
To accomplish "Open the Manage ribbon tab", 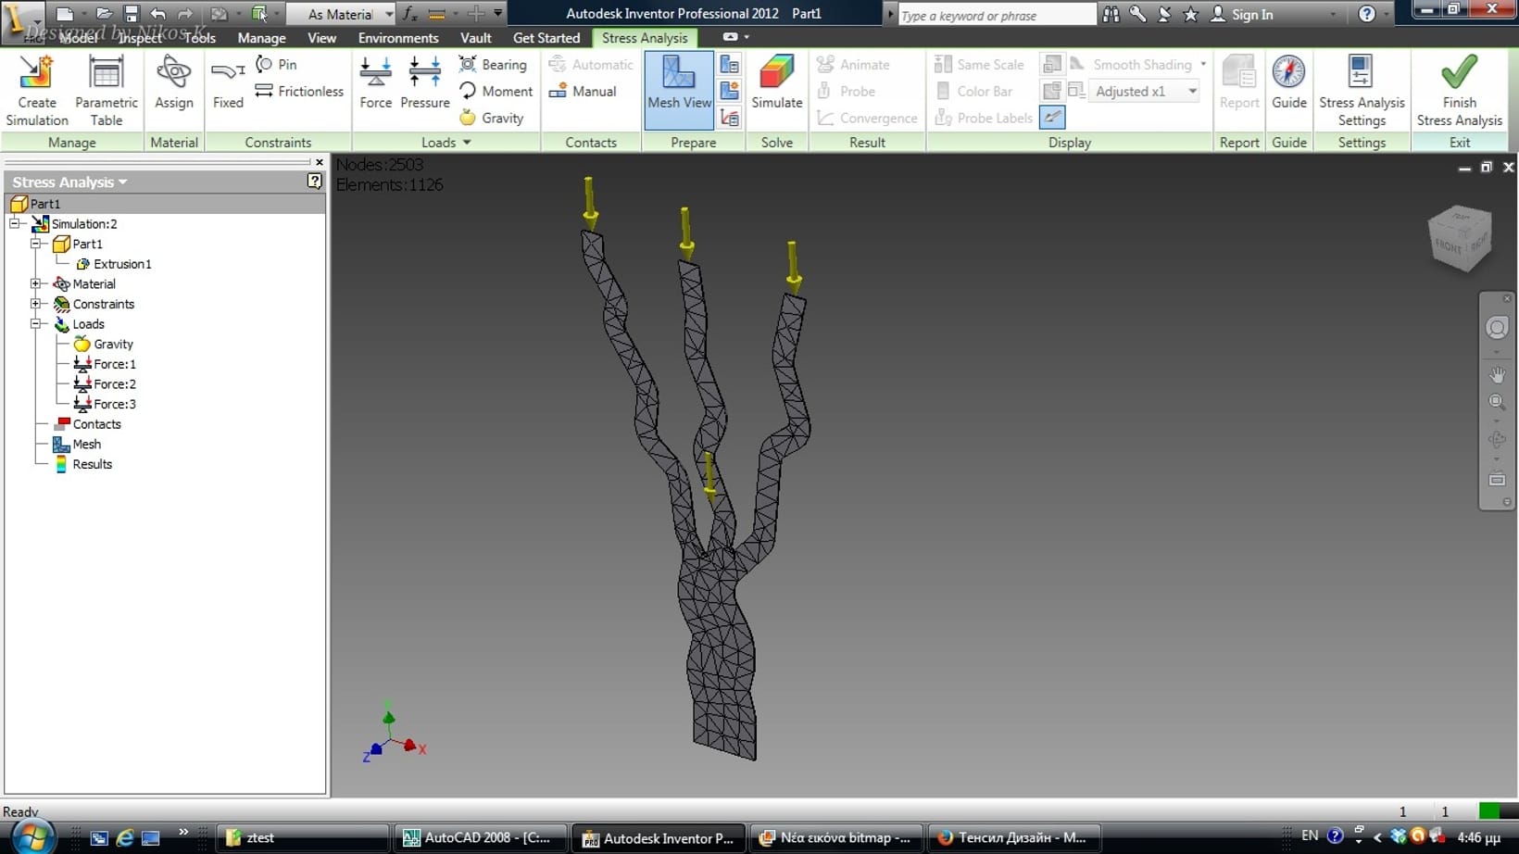I will point(261,38).
